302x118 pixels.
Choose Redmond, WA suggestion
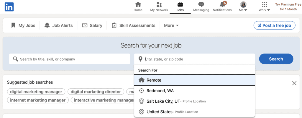coord(195,90)
